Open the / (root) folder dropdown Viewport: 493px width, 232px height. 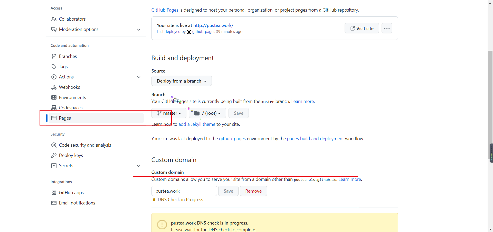[207, 113]
